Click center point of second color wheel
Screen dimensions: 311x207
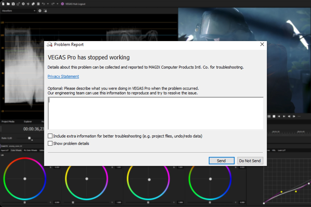tap(87, 179)
